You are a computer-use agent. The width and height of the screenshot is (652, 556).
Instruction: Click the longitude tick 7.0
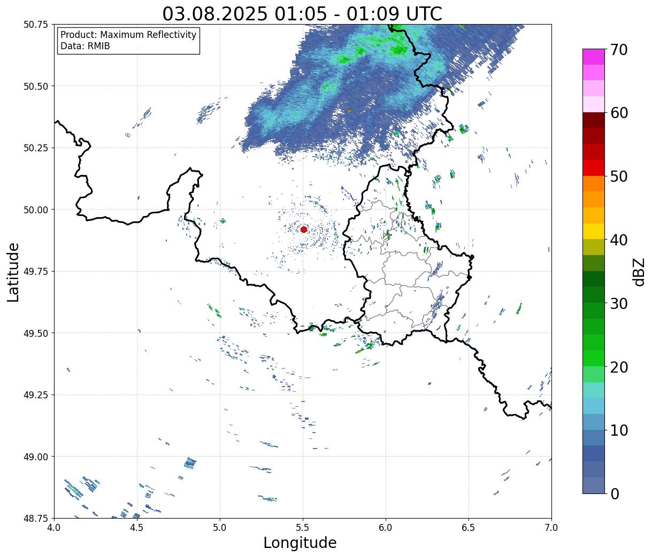pos(551,528)
